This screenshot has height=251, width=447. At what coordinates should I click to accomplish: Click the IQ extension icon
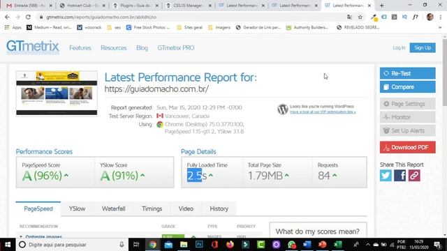tap(404, 17)
